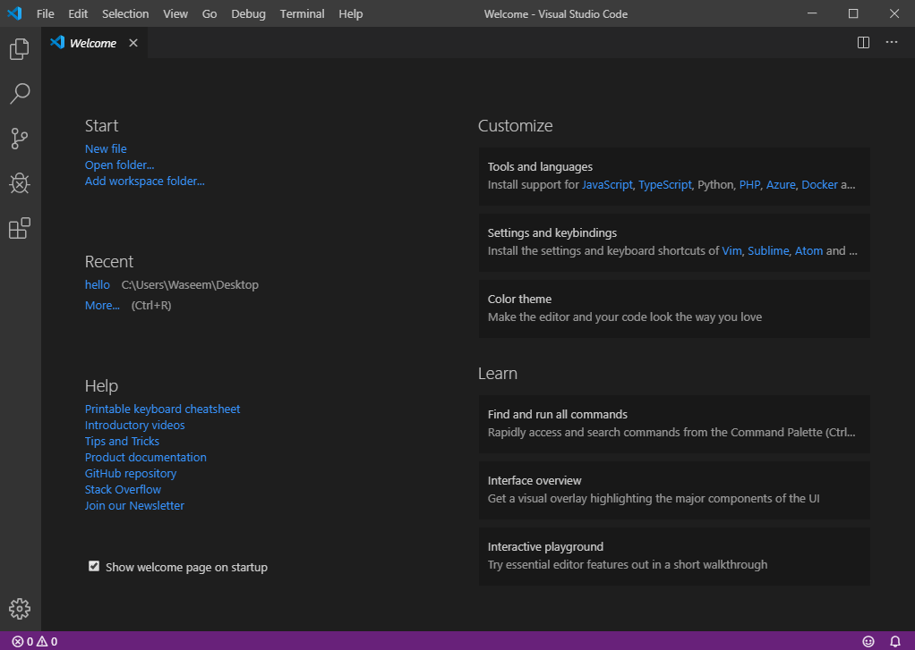This screenshot has height=650, width=915.
Task: Install Sublime keybindings link
Action: pyautogui.click(x=768, y=250)
